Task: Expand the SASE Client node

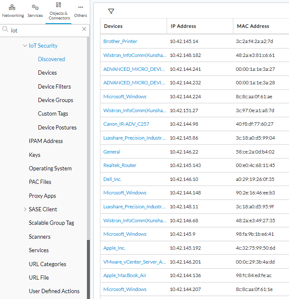Action: point(25,209)
